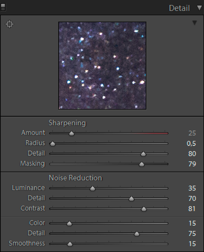Image resolution: width=204 pixels, height=252 pixels.
Task: Select the Masking value field showing 79
Action: tap(192, 164)
